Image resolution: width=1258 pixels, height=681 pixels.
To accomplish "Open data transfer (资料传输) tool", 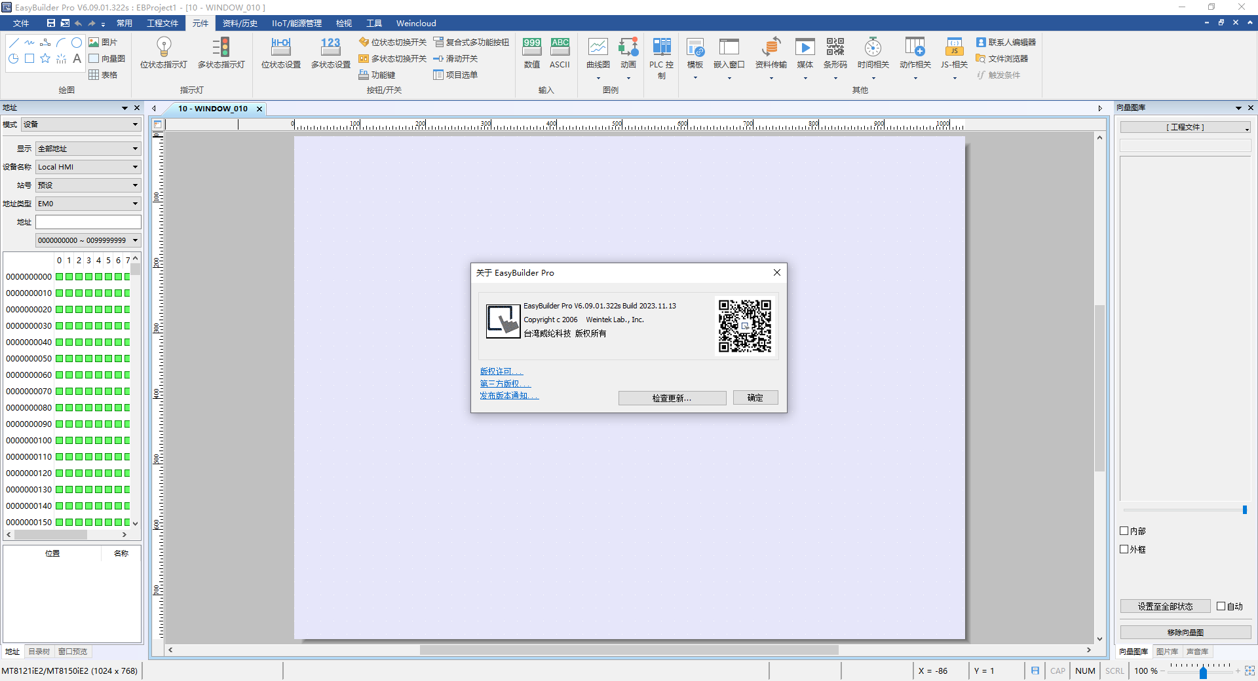I will 771,58.
